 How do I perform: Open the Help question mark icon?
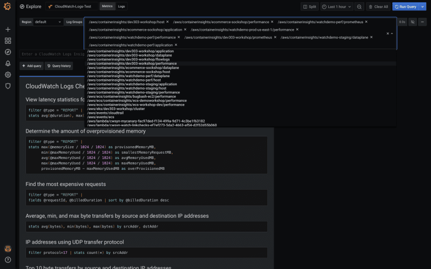(x=8, y=260)
